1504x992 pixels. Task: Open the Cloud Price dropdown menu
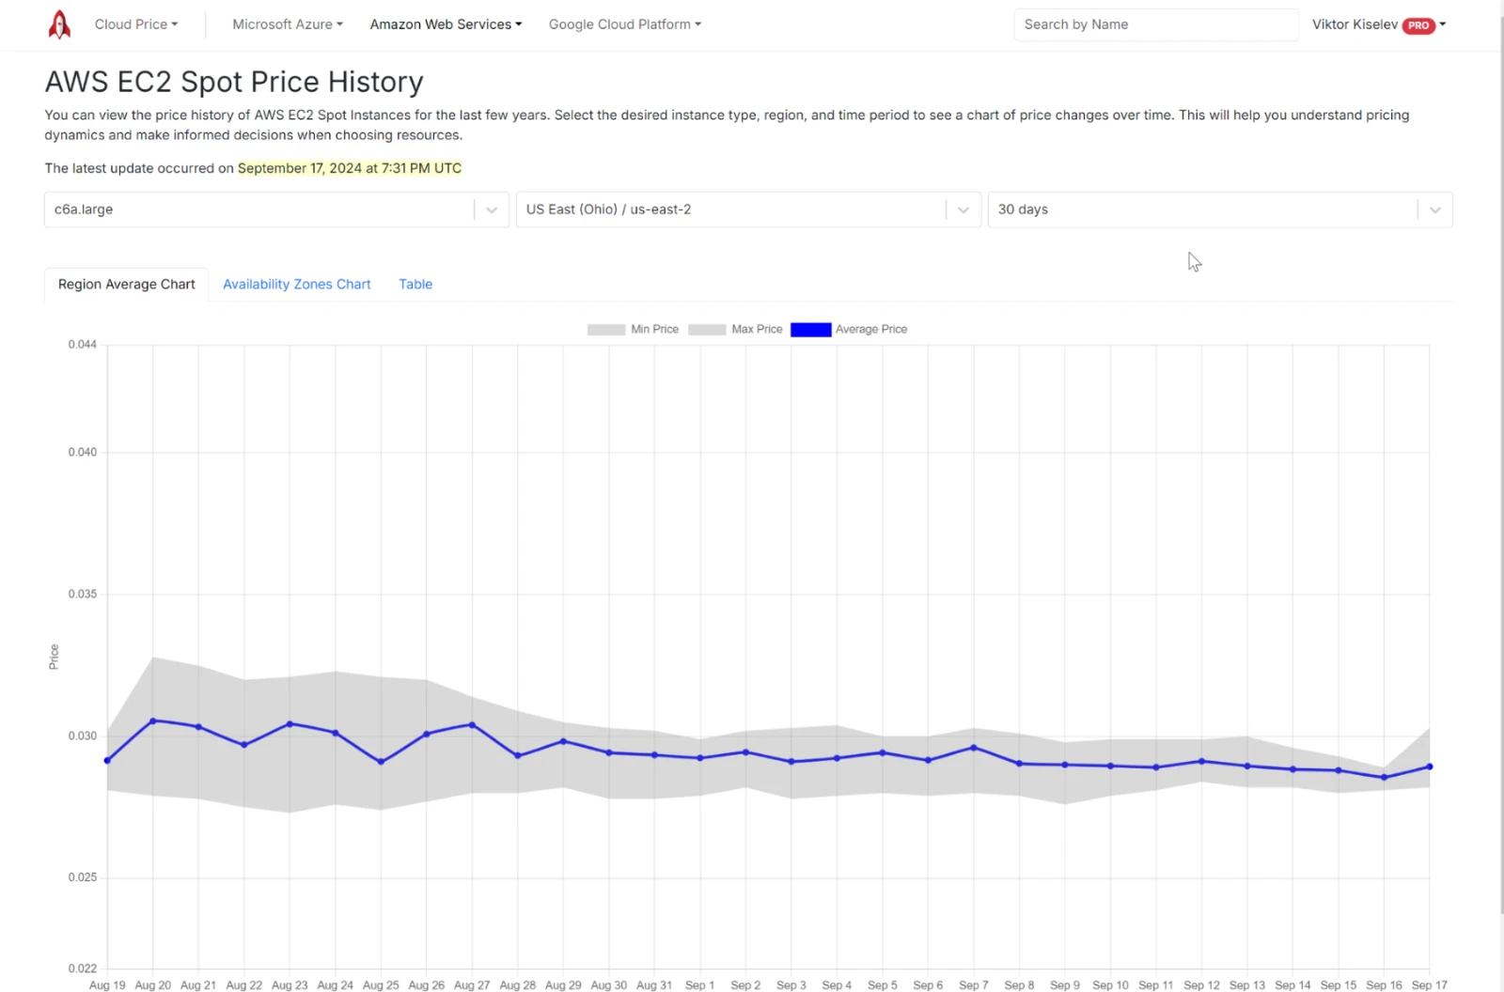tap(136, 24)
